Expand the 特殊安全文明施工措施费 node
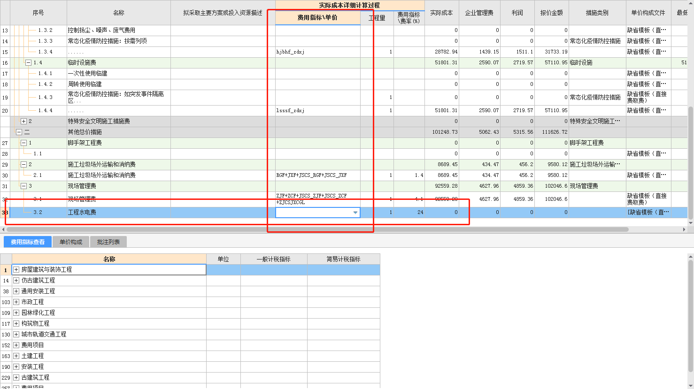The width and height of the screenshot is (694, 389). point(23,122)
